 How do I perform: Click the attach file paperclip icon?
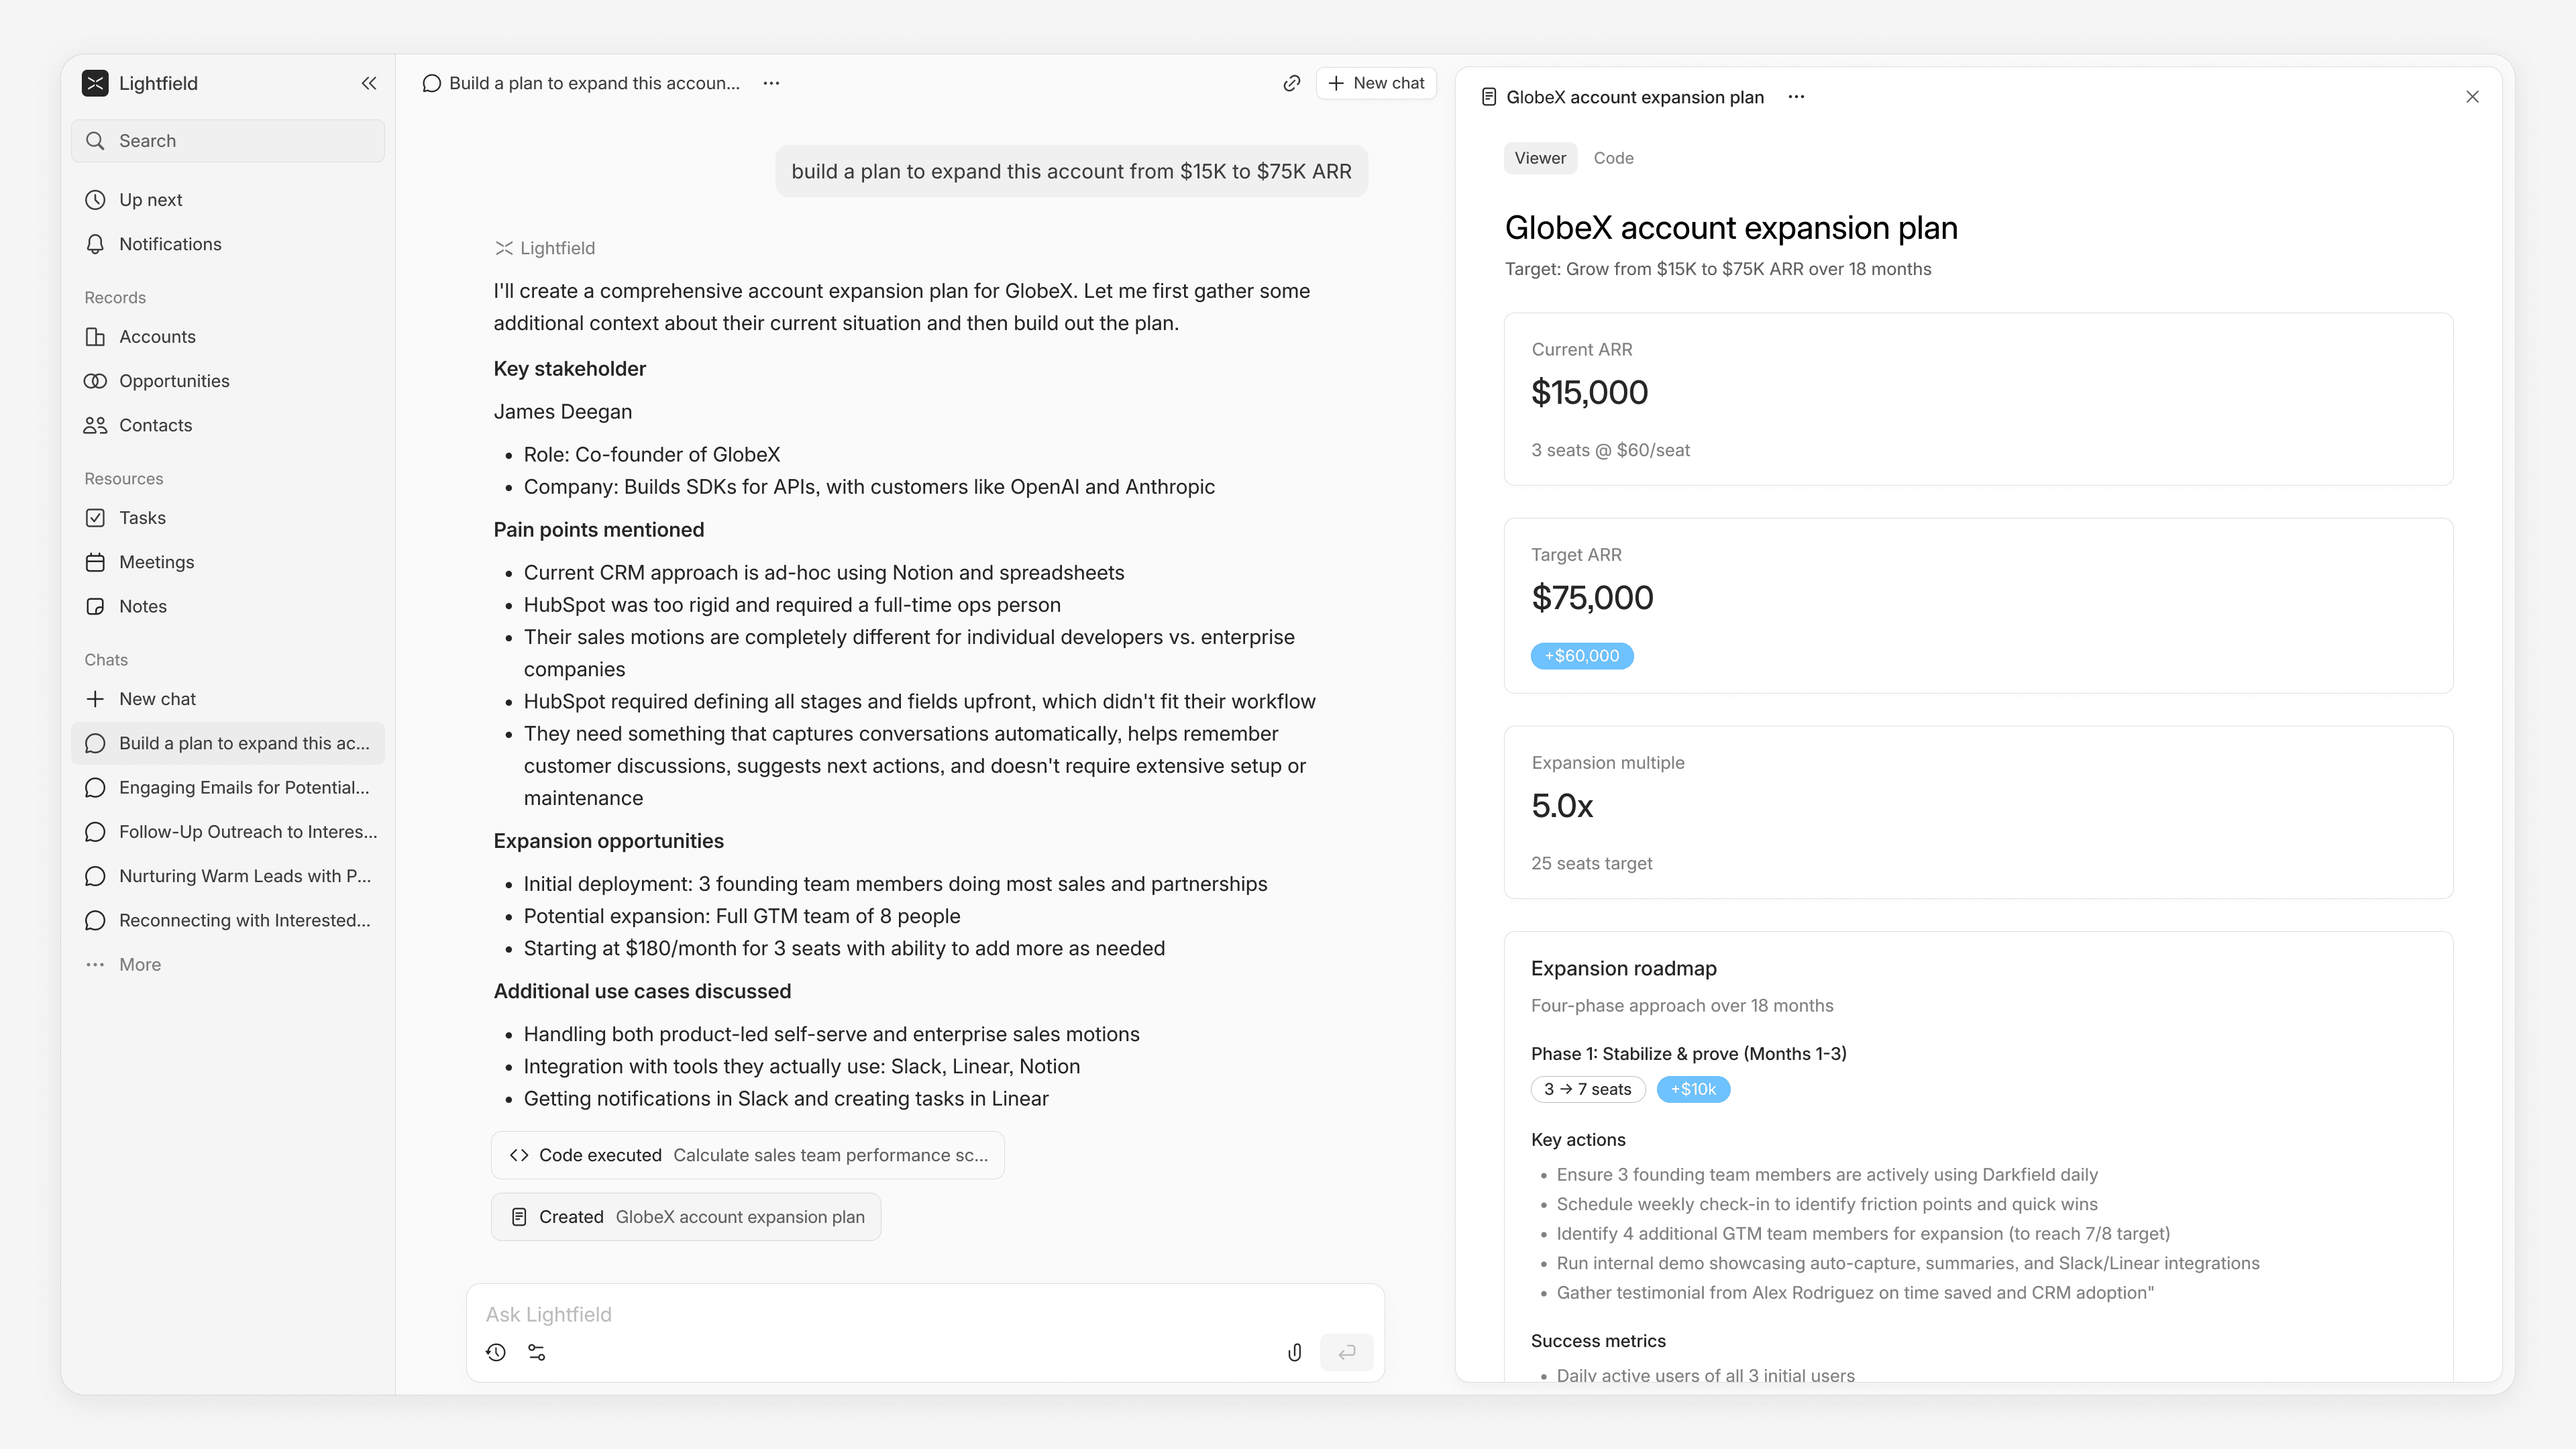click(x=1294, y=1353)
